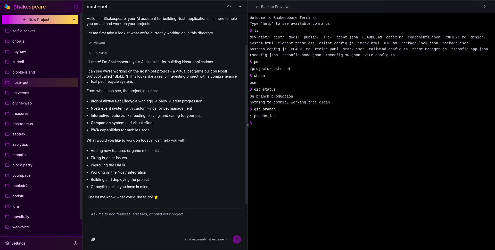This screenshot has height=250, width=495.
Task: Open the help icon beside Settings
Action: point(76,243)
